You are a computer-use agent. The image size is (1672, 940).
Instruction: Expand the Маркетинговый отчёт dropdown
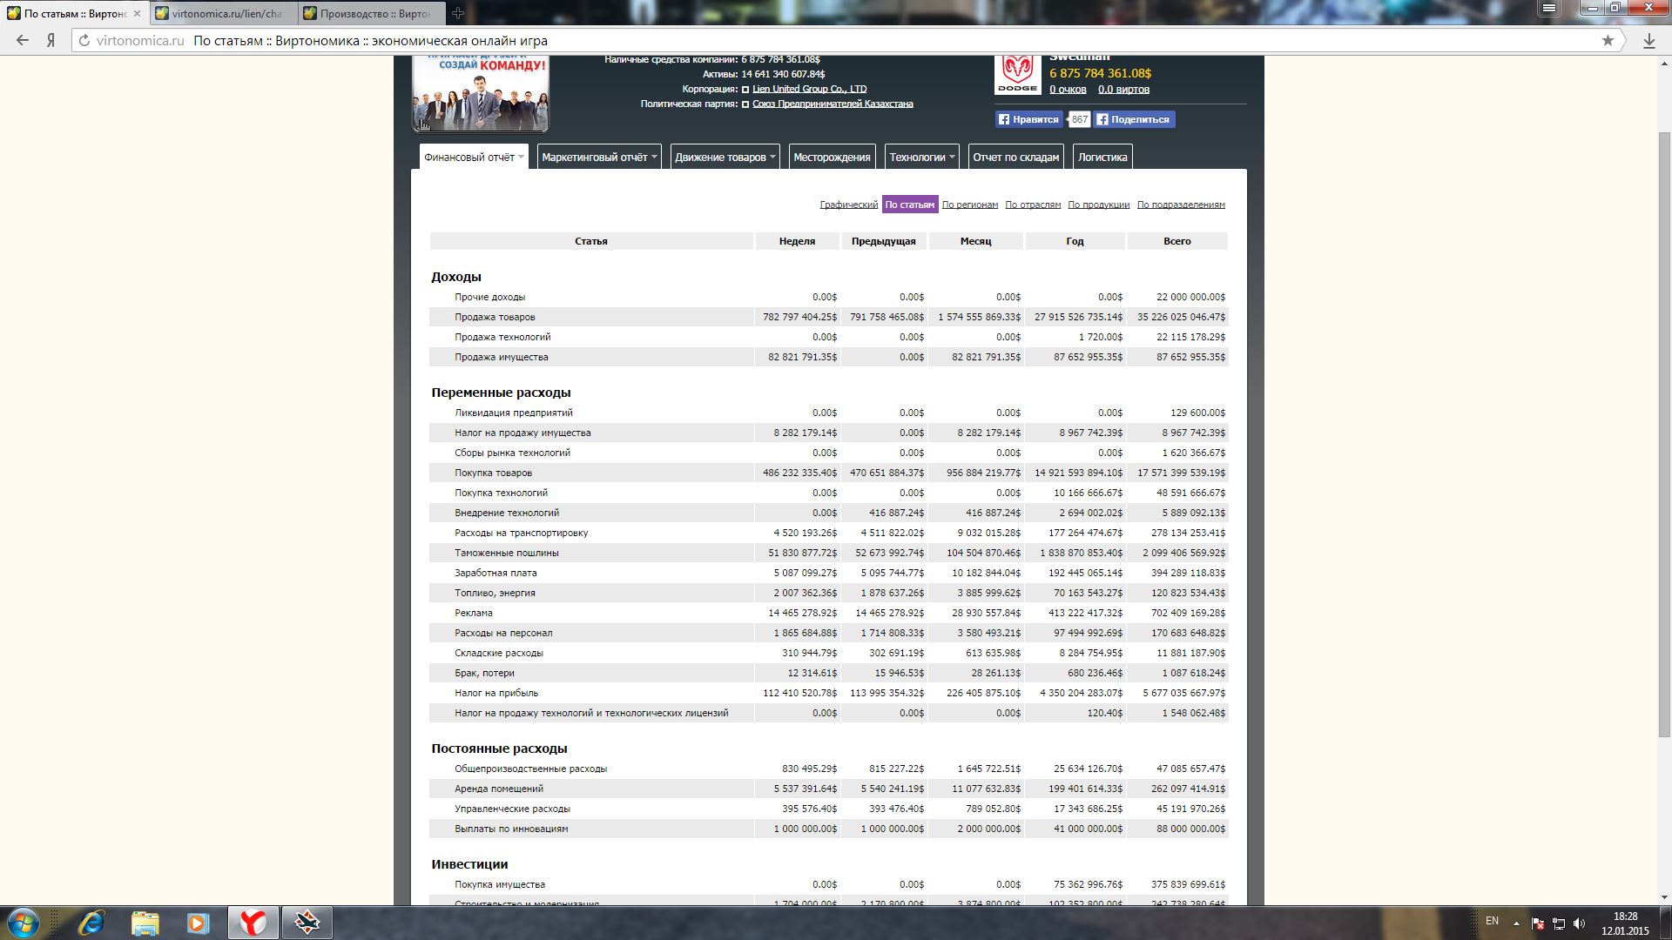(599, 158)
